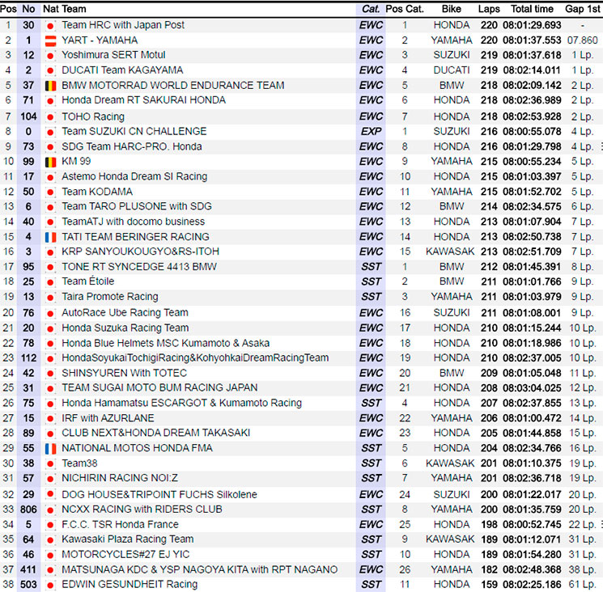603x592 pixels.
Task: Select team name Team HRC with Japan Post
Action: 123,25
